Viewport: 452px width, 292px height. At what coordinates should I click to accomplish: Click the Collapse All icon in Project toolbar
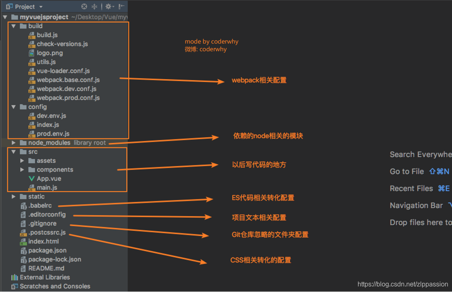[x=94, y=7]
